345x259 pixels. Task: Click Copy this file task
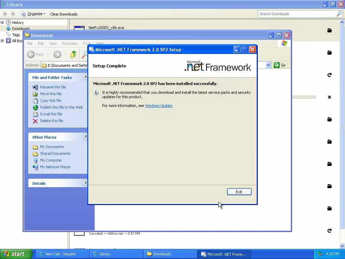[x=51, y=100]
